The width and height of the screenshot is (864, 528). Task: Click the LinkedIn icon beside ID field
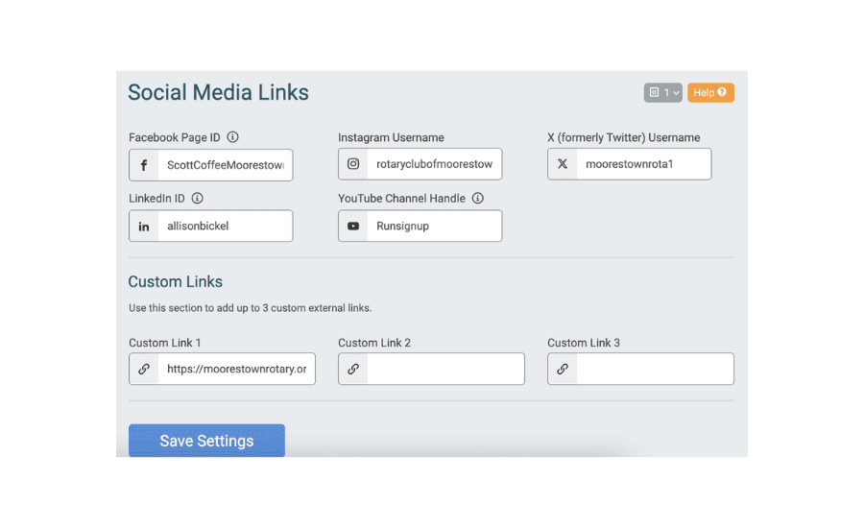[144, 226]
